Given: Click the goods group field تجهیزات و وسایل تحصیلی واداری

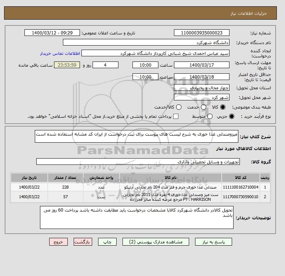Looking at the screenshot, I should tap(138, 162).
